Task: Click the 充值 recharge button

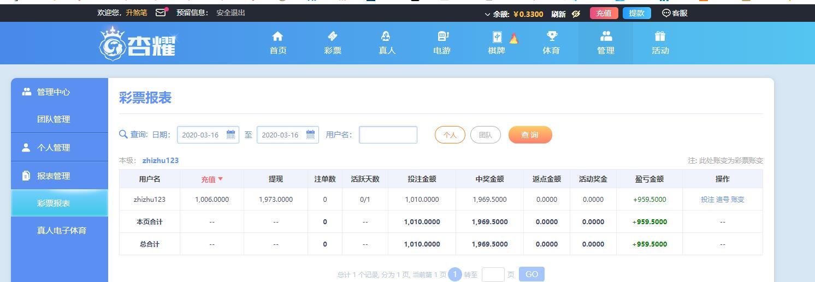Action: (x=604, y=14)
